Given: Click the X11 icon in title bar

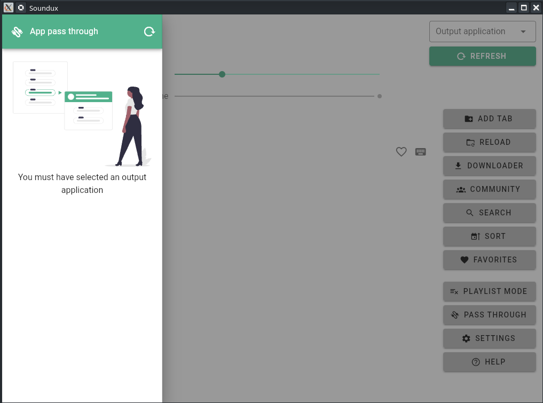Looking at the screenshot, I should click(x=9, y=7).
